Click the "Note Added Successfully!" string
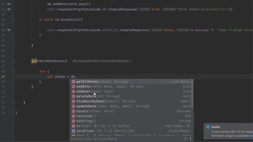This screenshot has width=253, height=142. pyautogui.click(x=203, y=9)
